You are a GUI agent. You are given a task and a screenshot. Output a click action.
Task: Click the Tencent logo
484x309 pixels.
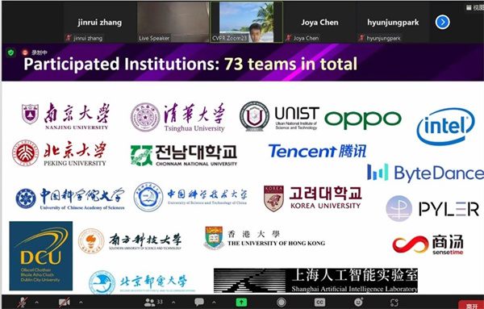[317, 151]
